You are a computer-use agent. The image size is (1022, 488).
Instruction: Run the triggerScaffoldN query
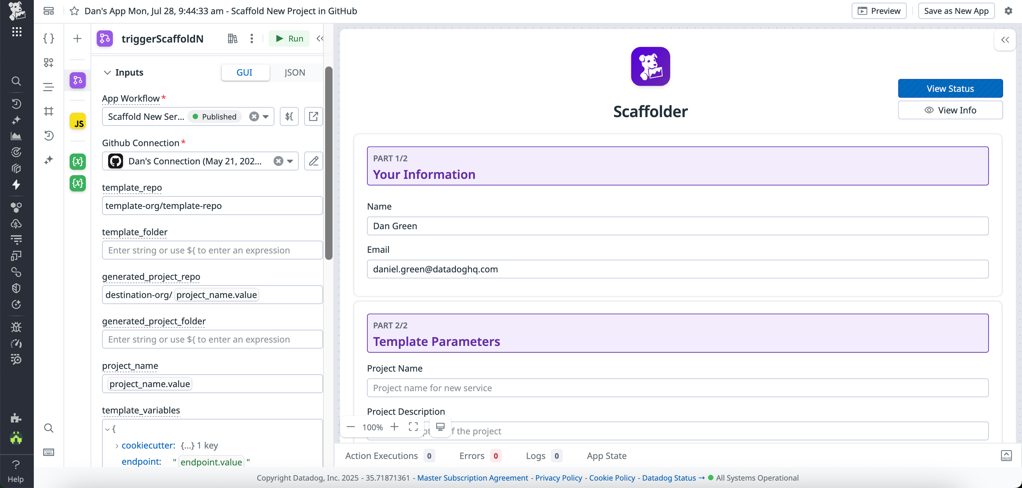point(289,38)
